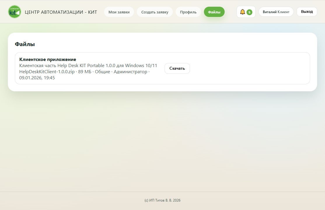Click the Общие category label
This screenshot has width=325, height=210.
pyautogui.click(x=102, y=72)
